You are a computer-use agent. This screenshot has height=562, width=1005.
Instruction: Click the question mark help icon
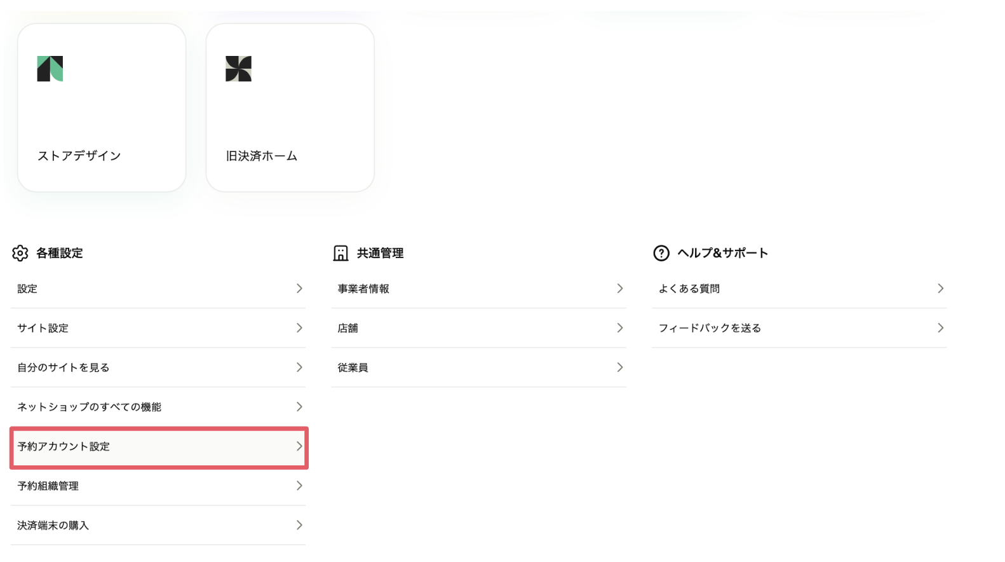661,253
